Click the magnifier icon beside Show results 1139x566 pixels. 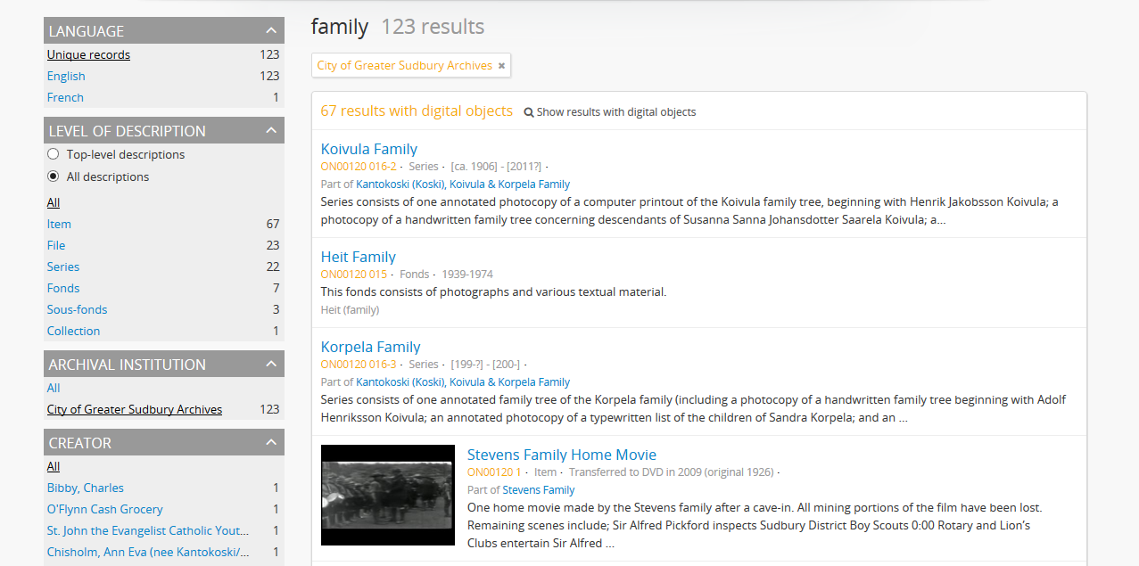tap(528, 112)
